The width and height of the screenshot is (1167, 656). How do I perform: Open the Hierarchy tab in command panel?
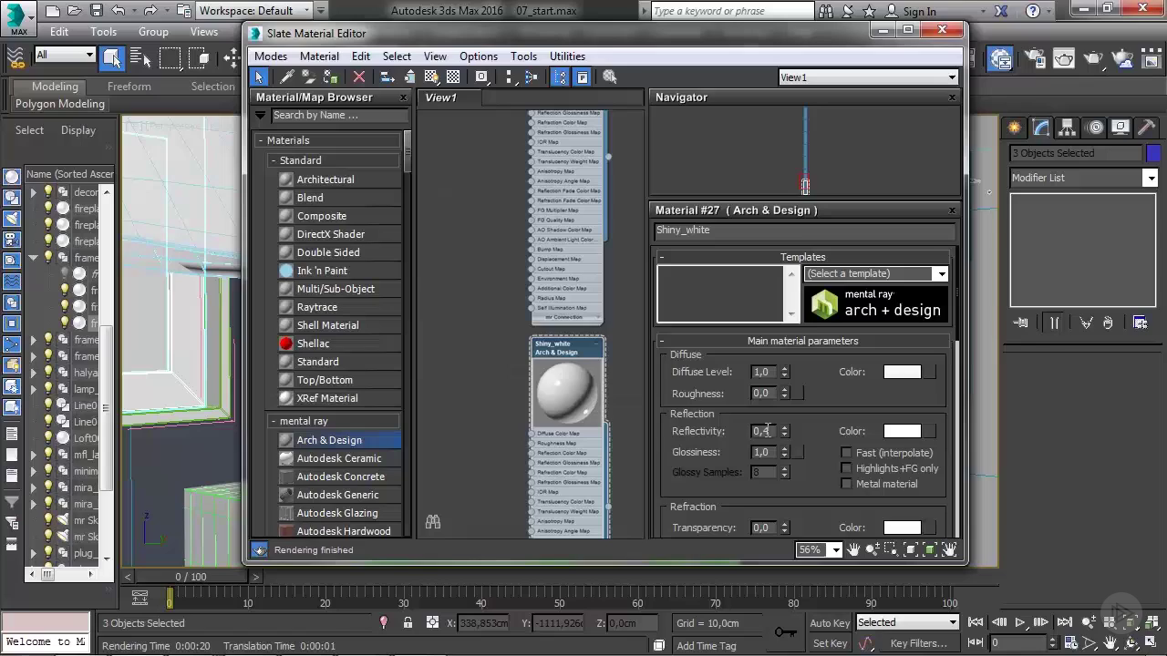click(1067, 128)
